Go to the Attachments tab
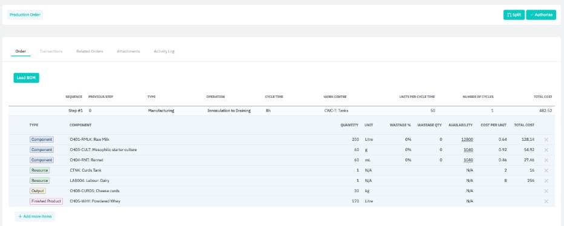Image resolution: width=564 pixels, height=226 pixels. [x=128, y=51]
